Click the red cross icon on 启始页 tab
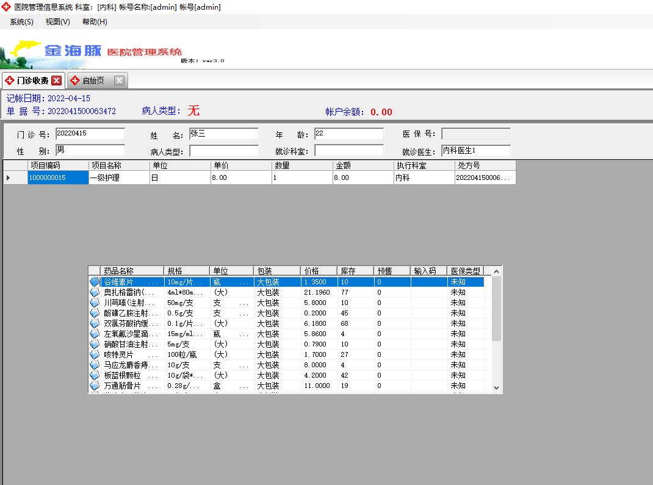The width and height of the screenshot is (653, 485). coord(75,81)
